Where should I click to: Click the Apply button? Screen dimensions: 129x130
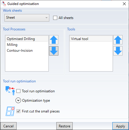[x=121, y=126]
